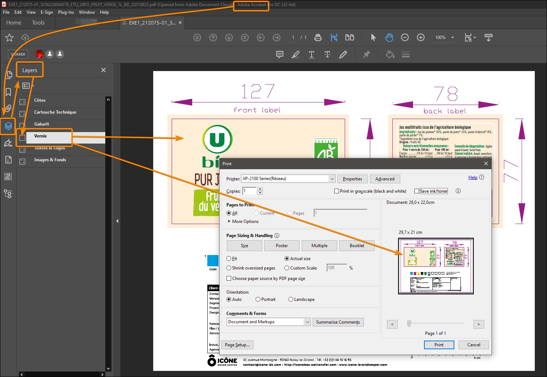Select the strikethrough text tool
547x377 pixels.
327,54
